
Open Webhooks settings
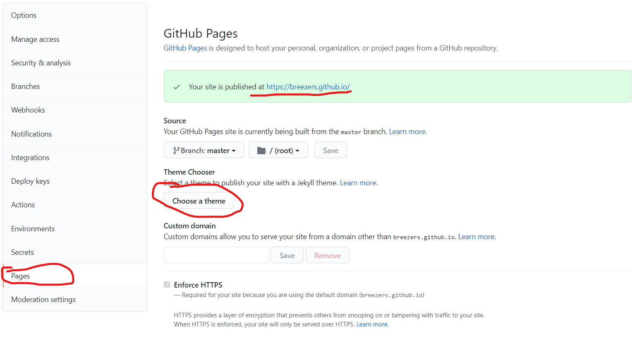pos(75,110)
